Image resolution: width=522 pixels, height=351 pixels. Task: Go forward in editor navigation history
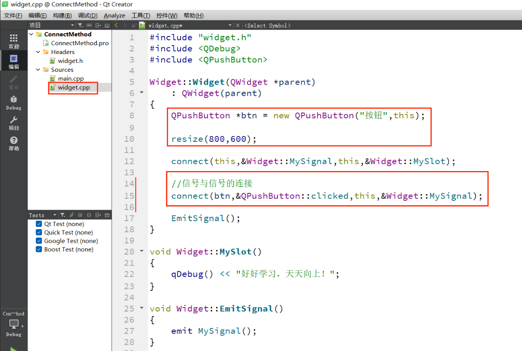[125, 25]
